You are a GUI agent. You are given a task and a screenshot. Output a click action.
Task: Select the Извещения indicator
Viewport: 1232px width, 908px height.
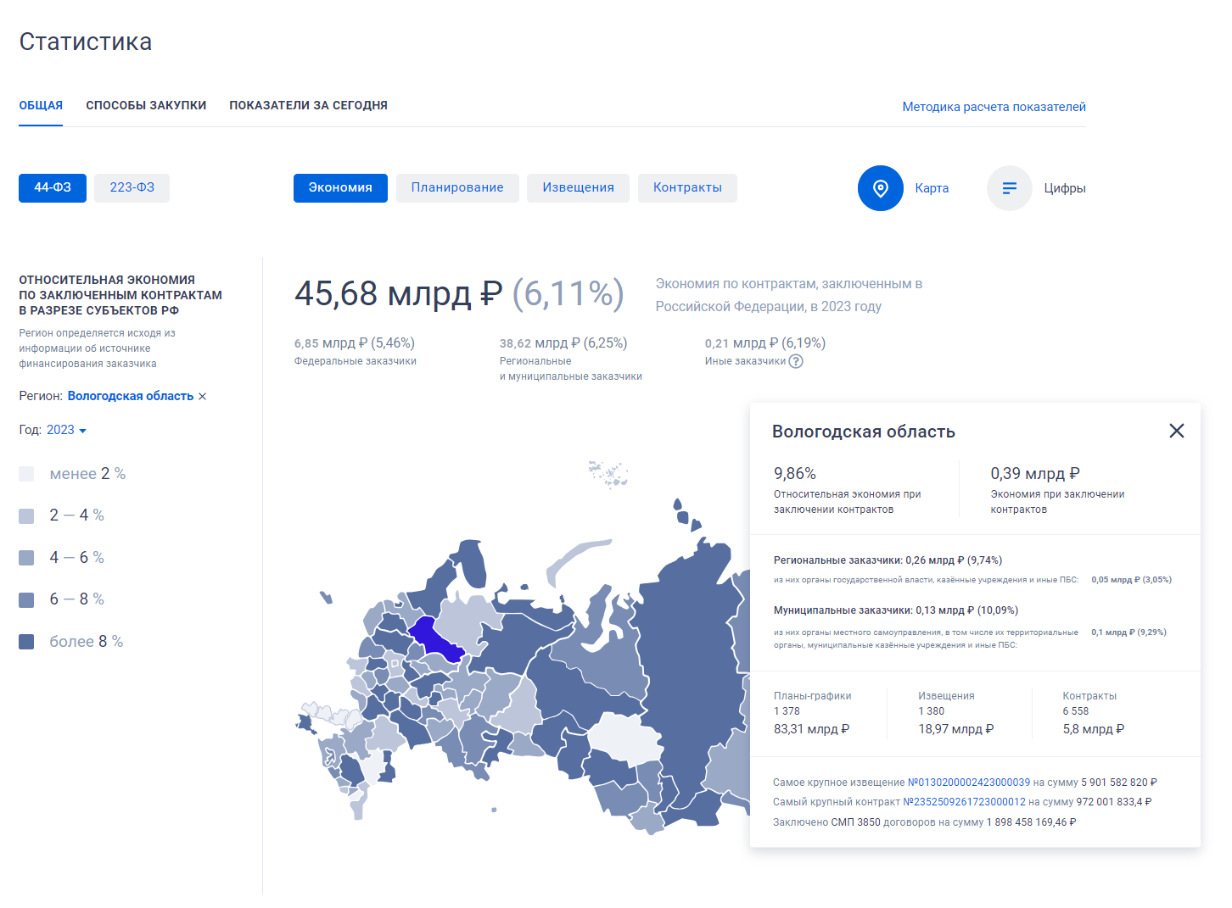point(578,187)
